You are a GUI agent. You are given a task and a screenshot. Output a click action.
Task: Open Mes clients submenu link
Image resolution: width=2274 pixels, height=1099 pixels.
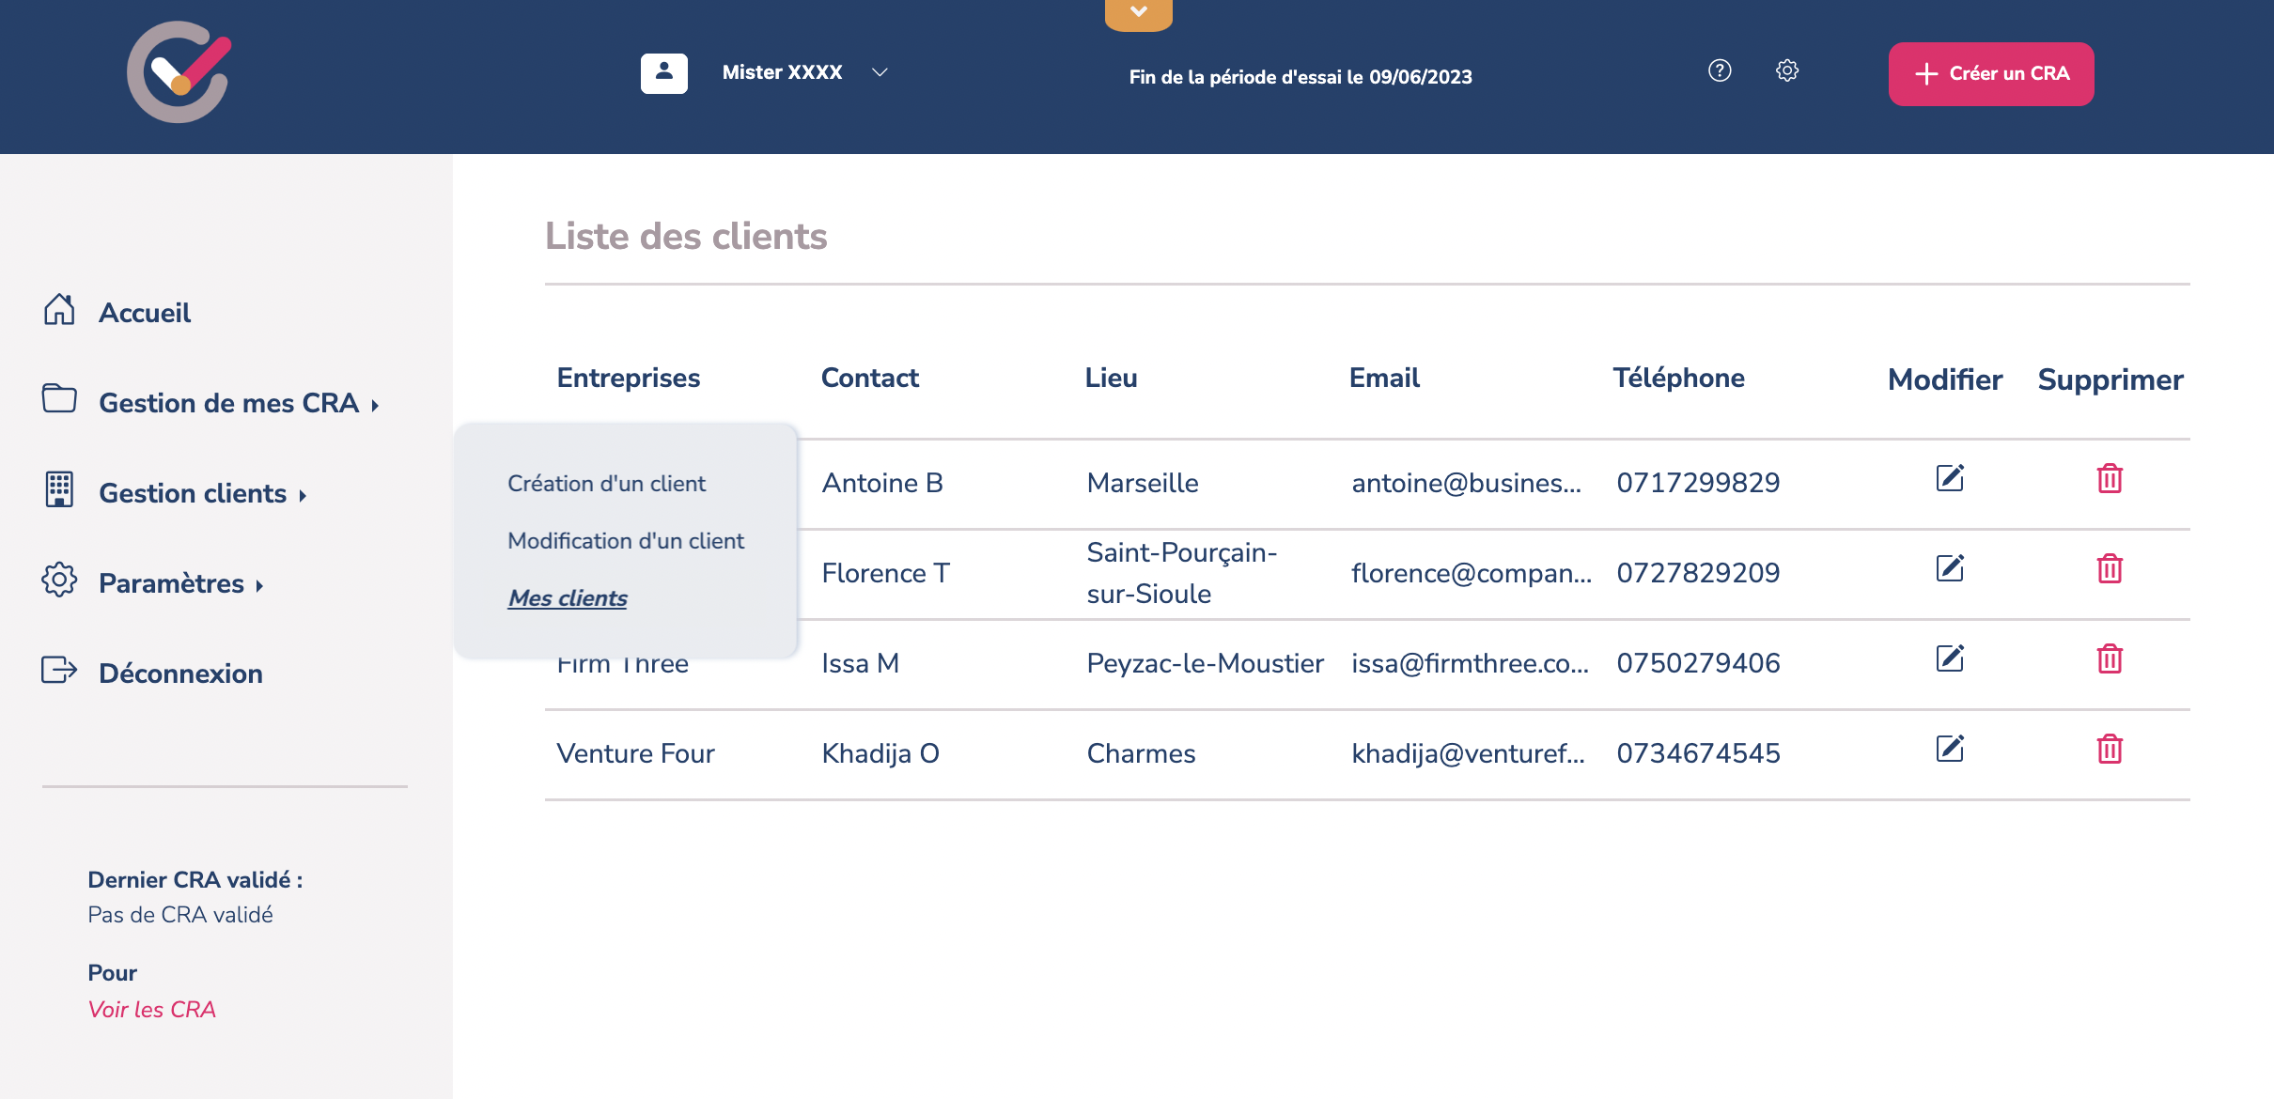click(x=568, y=598)
